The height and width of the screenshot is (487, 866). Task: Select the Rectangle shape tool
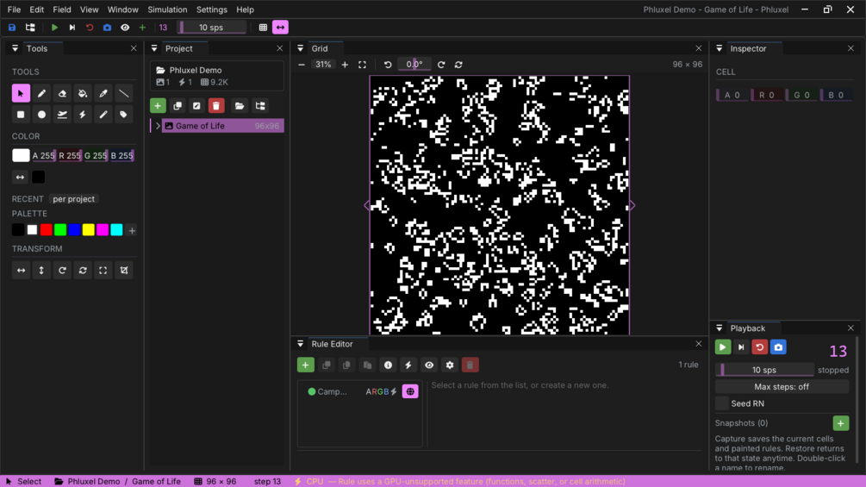pos(21,115)
